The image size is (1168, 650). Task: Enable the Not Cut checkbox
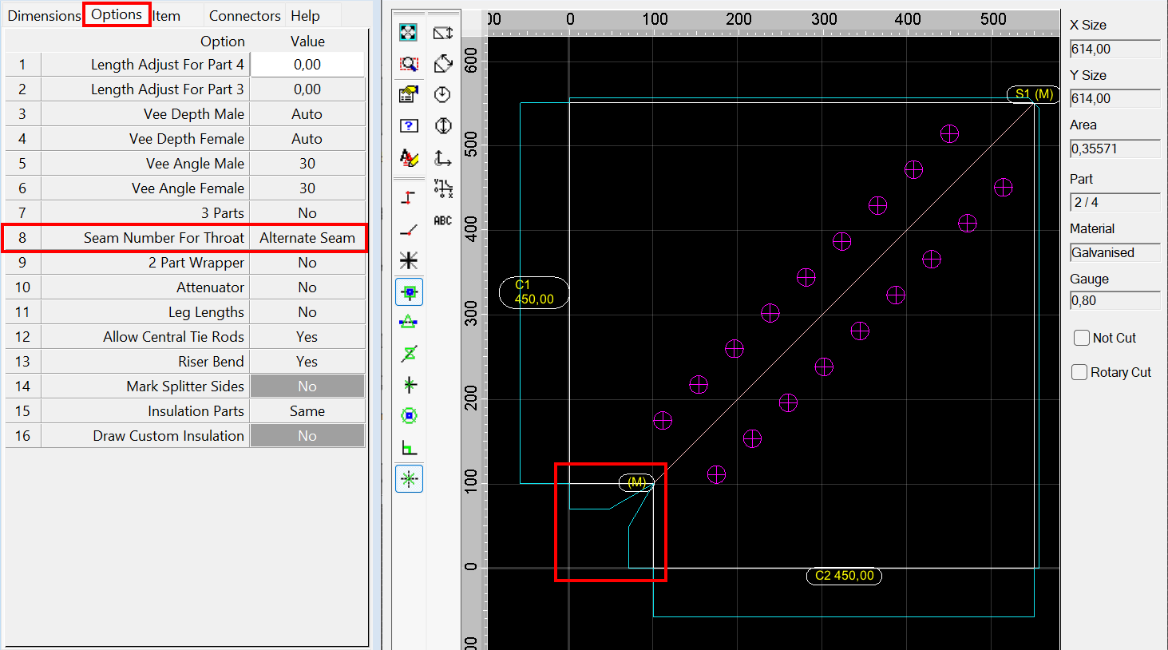[1082, 338]
